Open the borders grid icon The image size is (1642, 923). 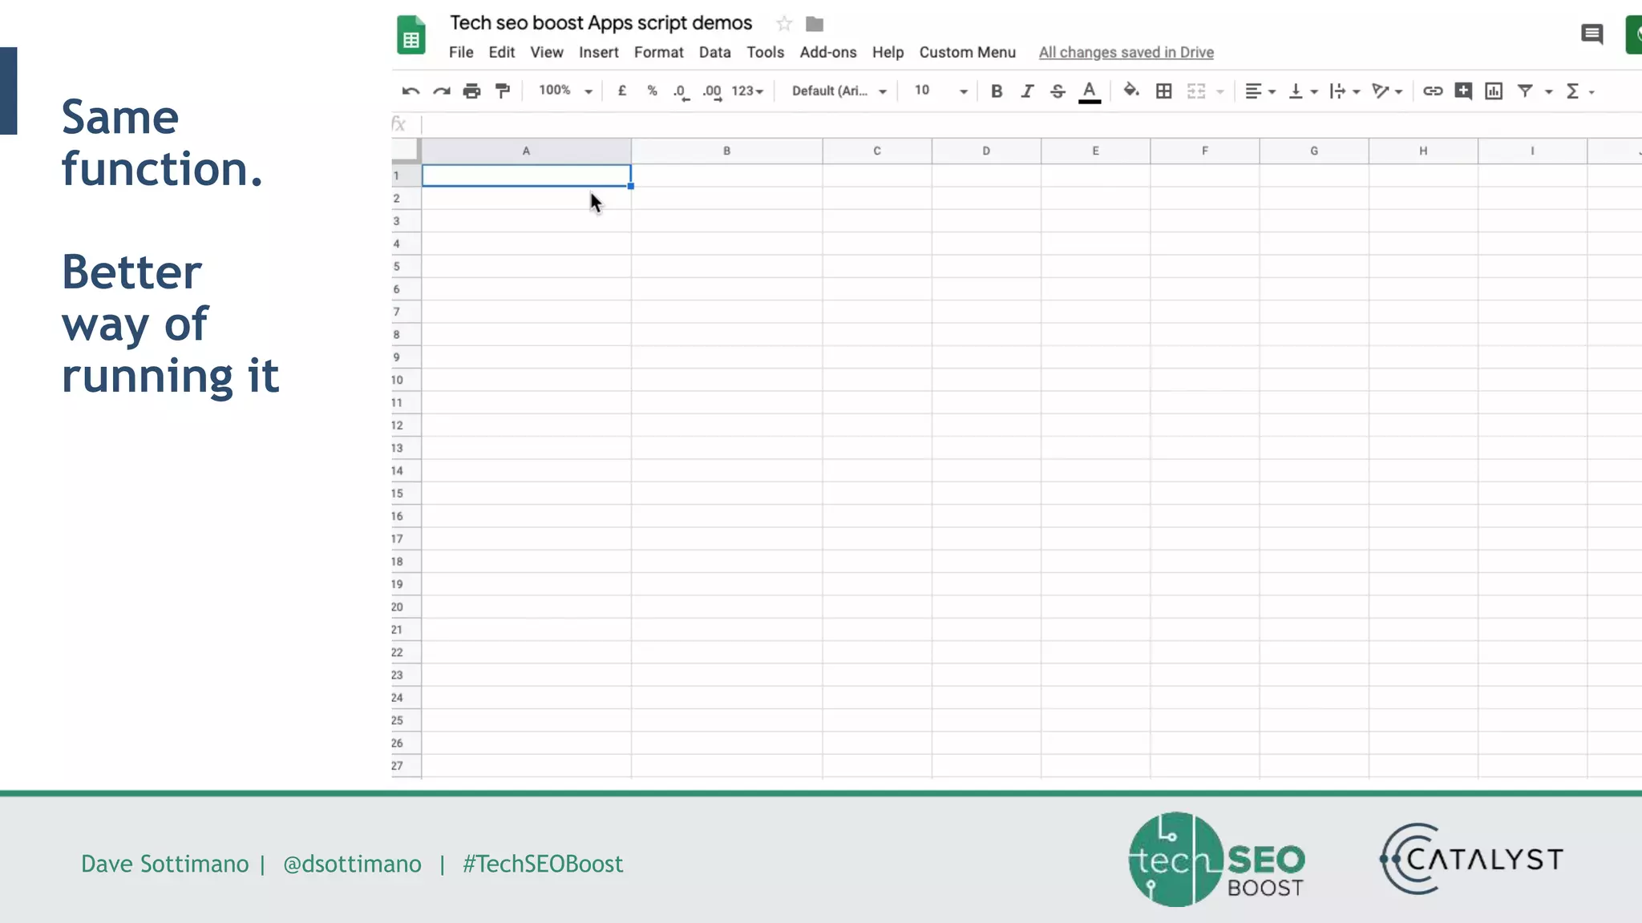coord(1163,91)
